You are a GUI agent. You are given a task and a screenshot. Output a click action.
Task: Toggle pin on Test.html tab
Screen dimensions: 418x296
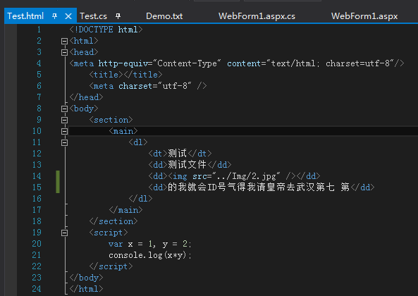55,16
